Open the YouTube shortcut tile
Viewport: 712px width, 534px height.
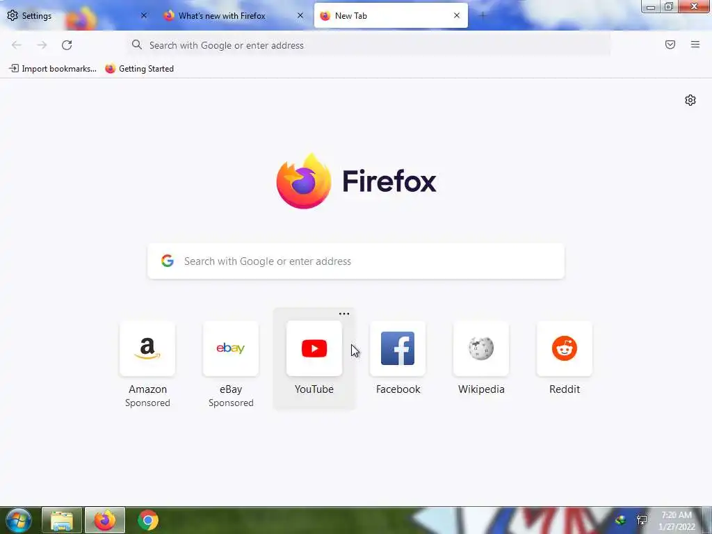coord(314,348)
